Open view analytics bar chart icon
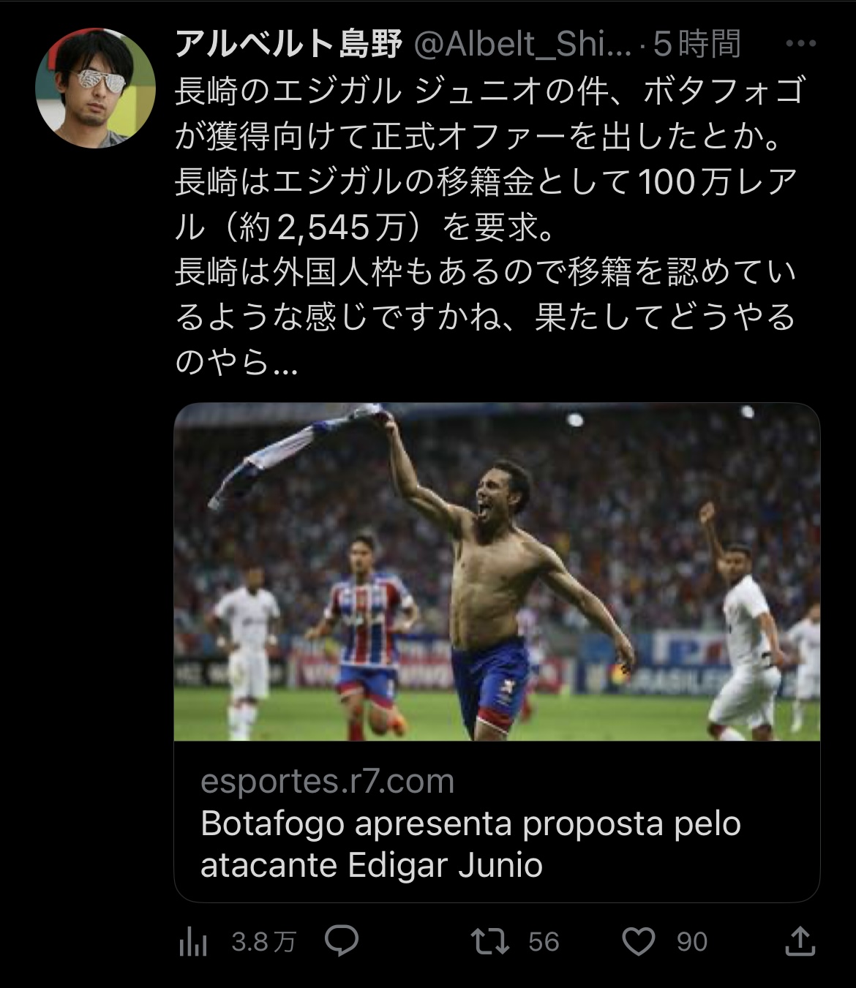Screen dimensions: 856x988 tap(193, 943)
